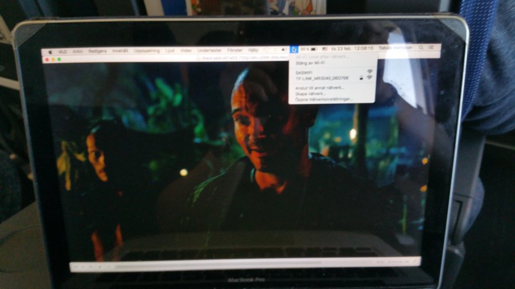Open Spotlight search magnifier icon
This screenshot has width=515, height=289.
point(421,48)
